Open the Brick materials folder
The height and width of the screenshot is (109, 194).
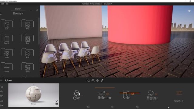[28, 53]
